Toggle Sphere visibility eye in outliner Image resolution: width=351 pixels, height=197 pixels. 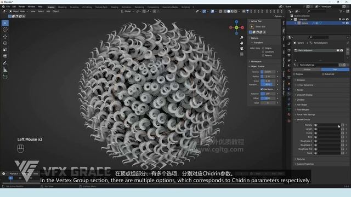[343, 23]
